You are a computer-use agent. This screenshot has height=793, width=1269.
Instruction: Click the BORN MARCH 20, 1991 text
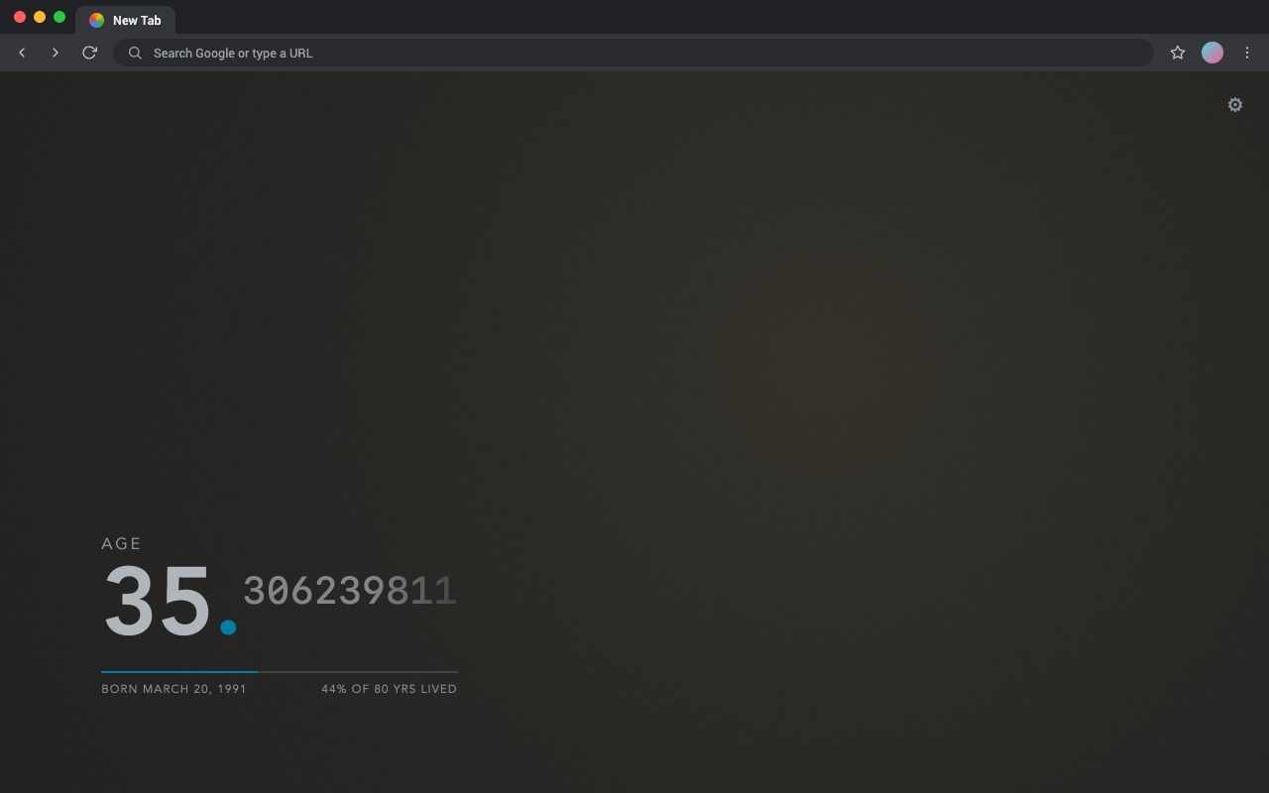[x=173, y=689]
